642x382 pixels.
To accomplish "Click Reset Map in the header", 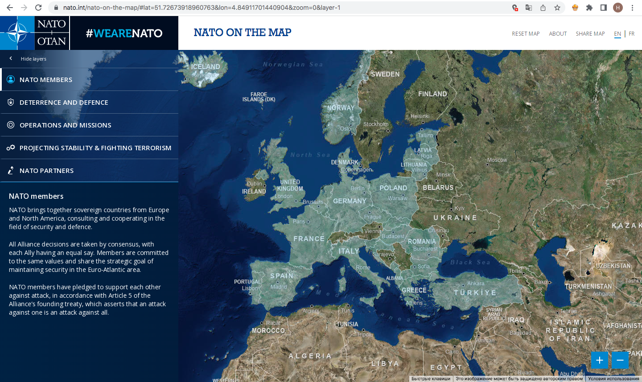I will click(526, 34).
